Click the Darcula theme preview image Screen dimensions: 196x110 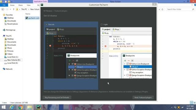coord(71,53)
